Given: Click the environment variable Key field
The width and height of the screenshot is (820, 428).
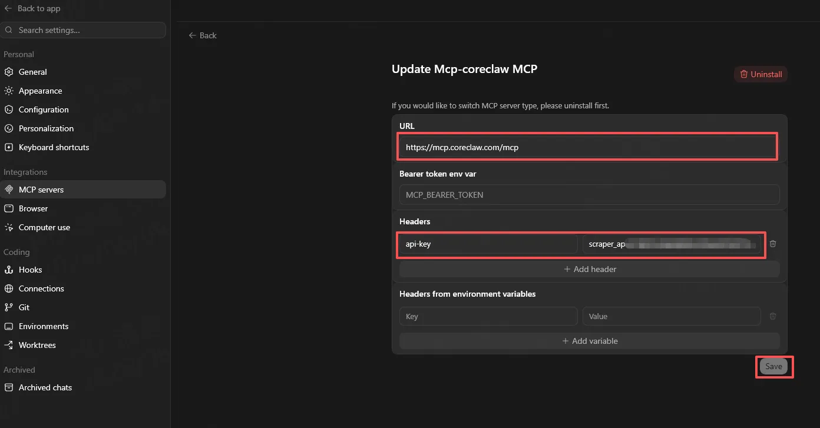Looking at the screenshot, I should point(488,316).
